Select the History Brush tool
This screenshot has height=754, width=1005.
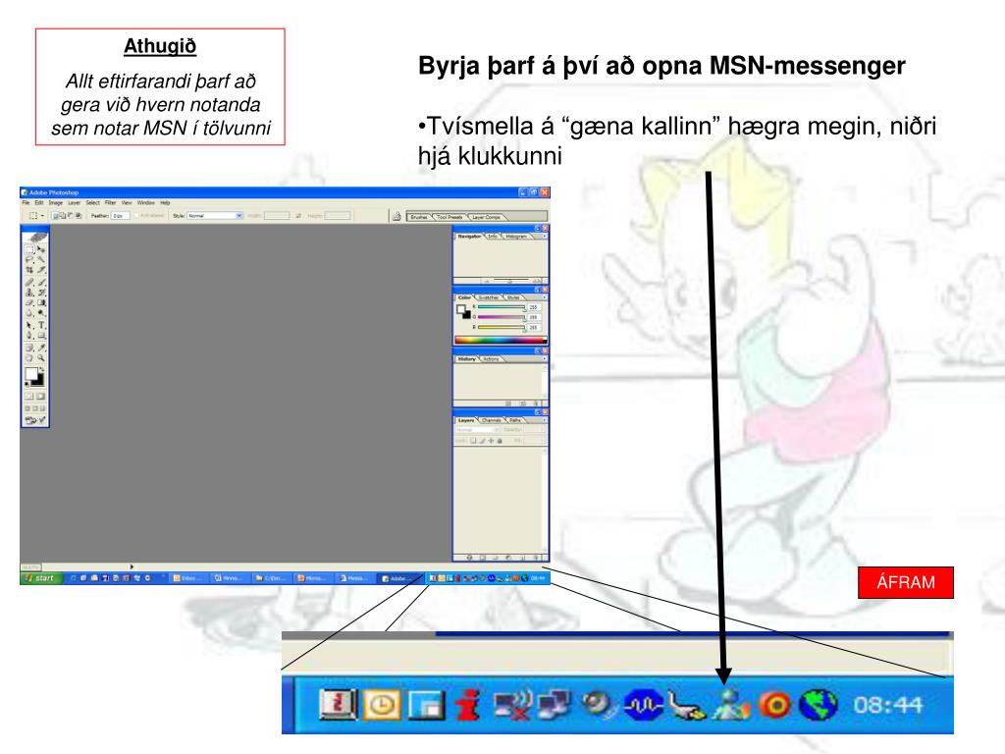tap(41, 293)
